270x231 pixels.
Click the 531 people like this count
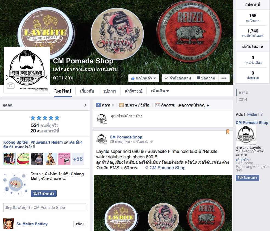tap(45, 125)
